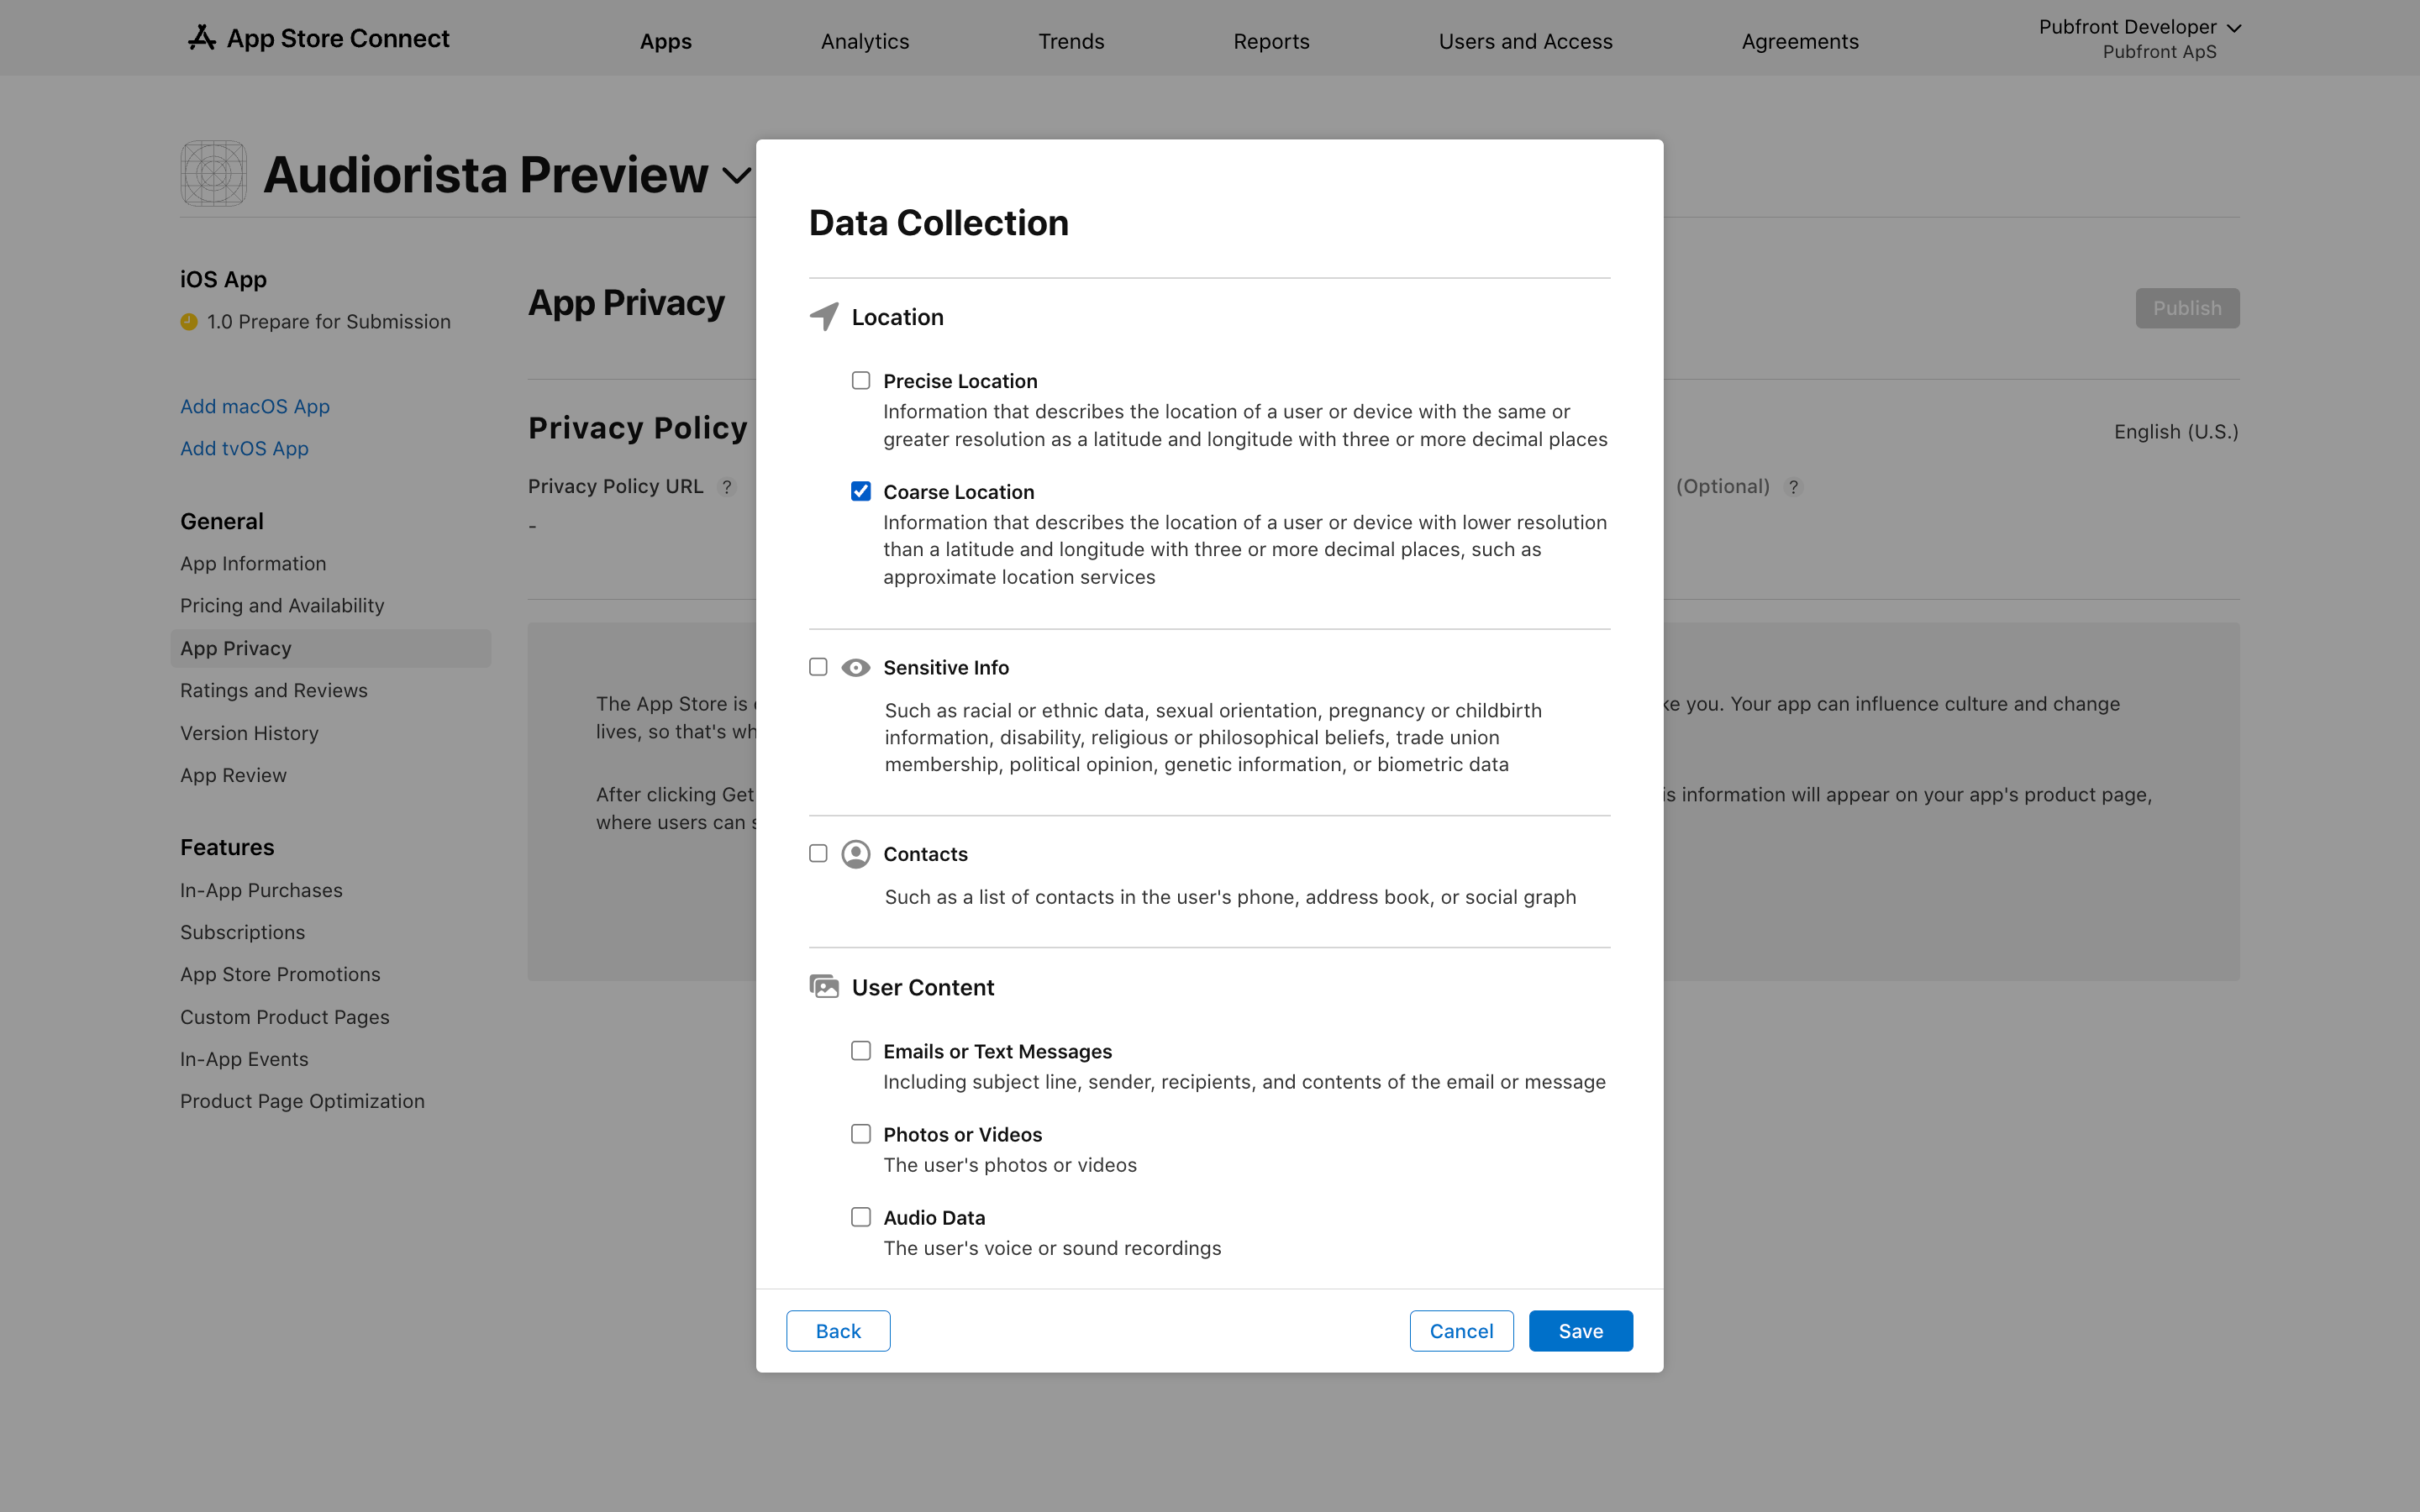
Task: Enable the Precise Location checkbox
Action: tap(861, 380)
